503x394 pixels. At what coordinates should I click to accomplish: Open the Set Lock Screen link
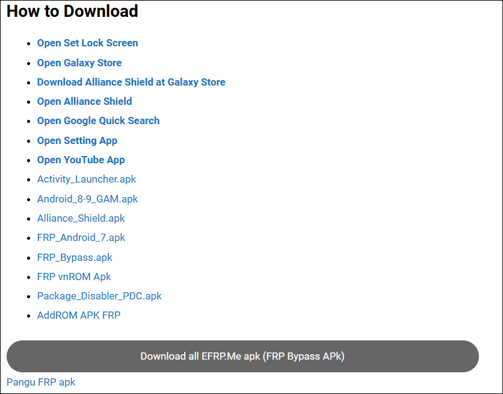[87, 43]
